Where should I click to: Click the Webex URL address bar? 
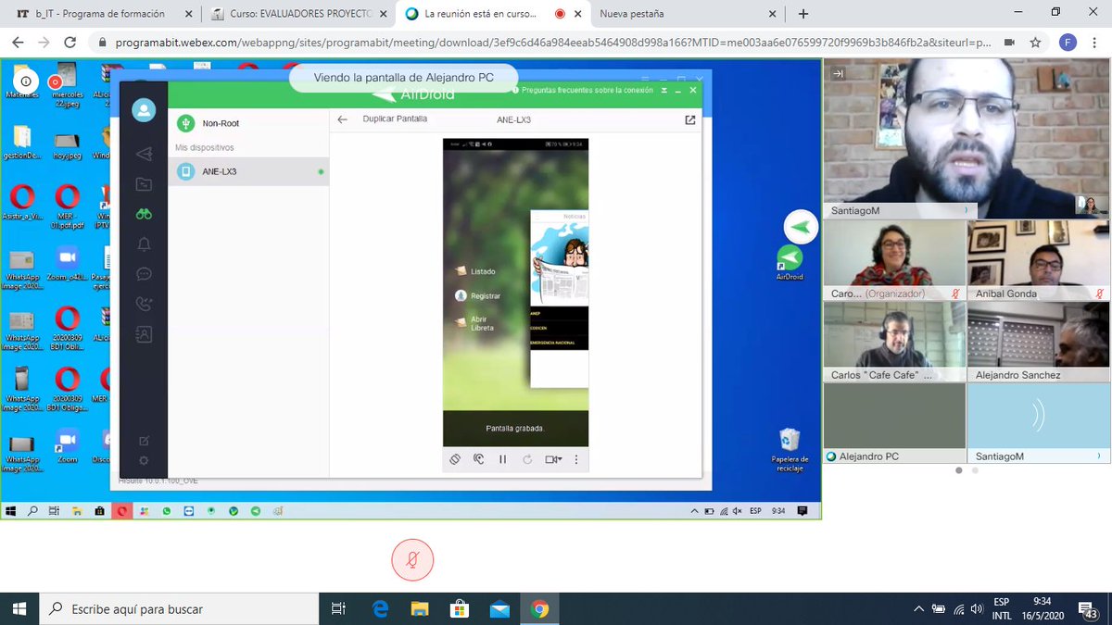pyautogui.click(x=552, y=43)
